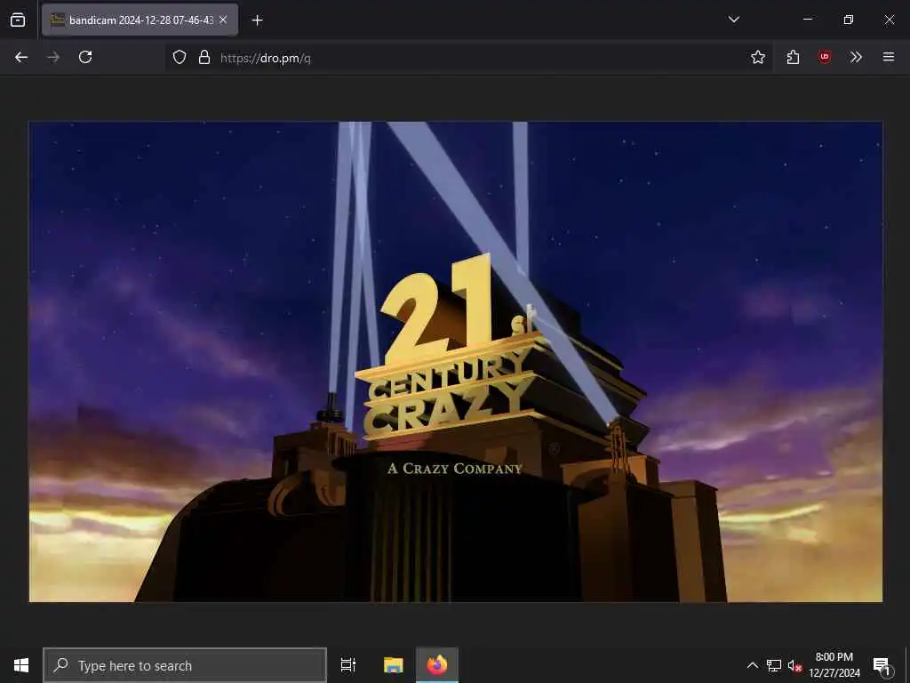Open uBlock Origin extension icon
Screen dimensions: 910x683
tap(824, 57)
